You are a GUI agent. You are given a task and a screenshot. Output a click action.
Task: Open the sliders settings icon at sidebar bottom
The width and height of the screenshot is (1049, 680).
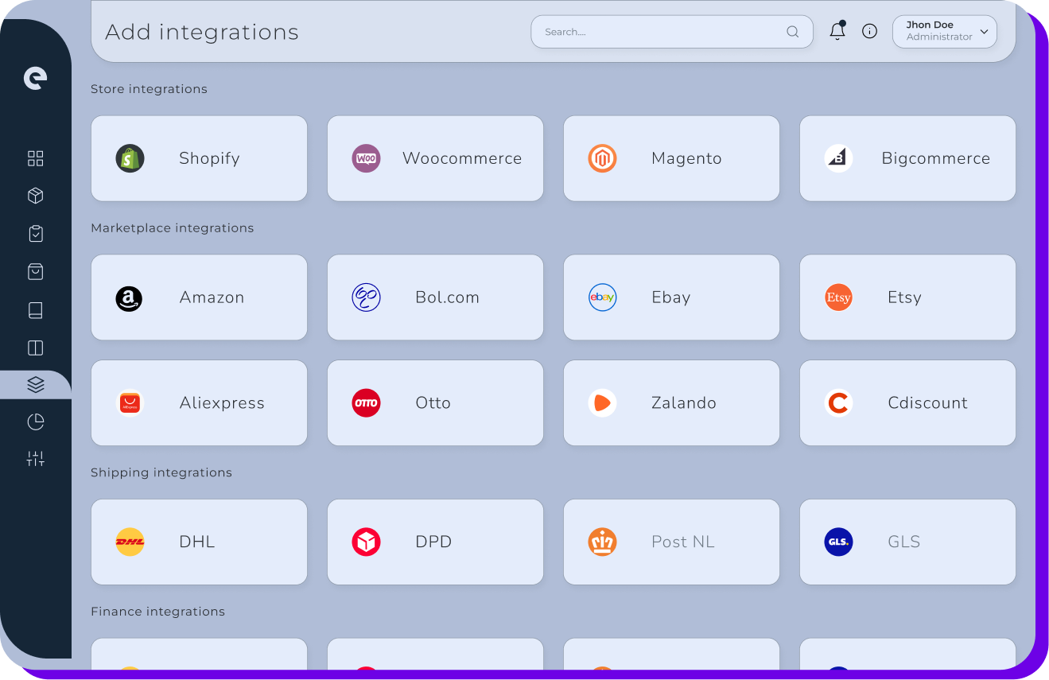click(35, 458)
